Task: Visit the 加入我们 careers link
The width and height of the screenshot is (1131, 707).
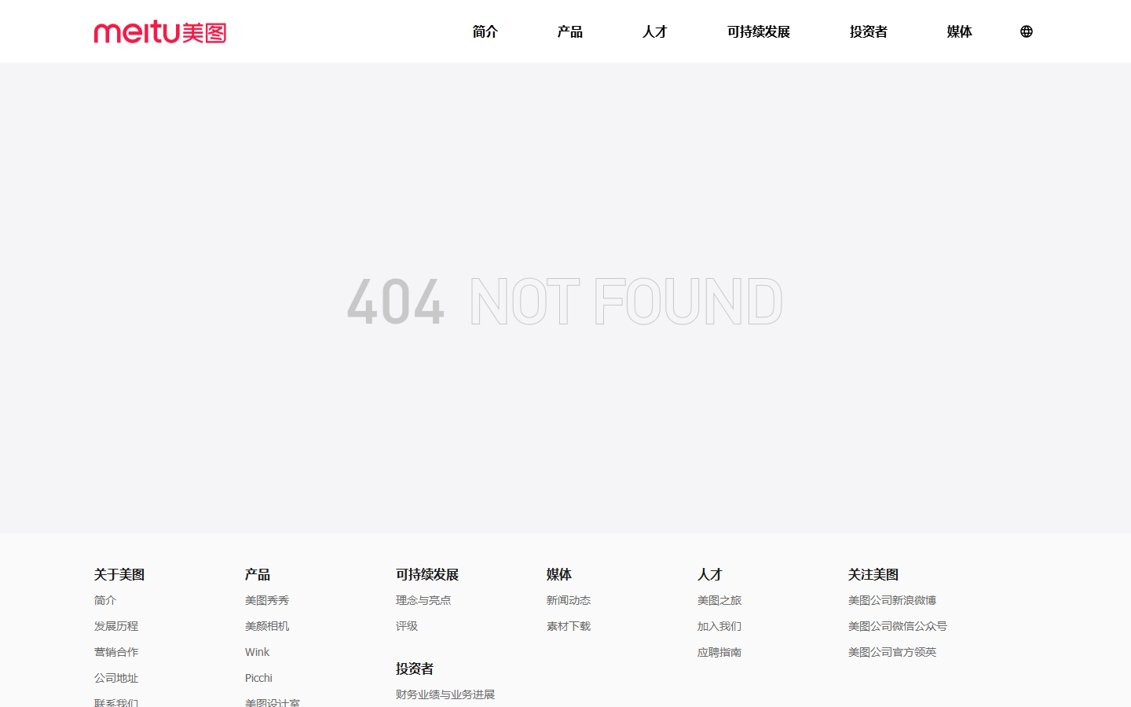Action: [719, 626]
